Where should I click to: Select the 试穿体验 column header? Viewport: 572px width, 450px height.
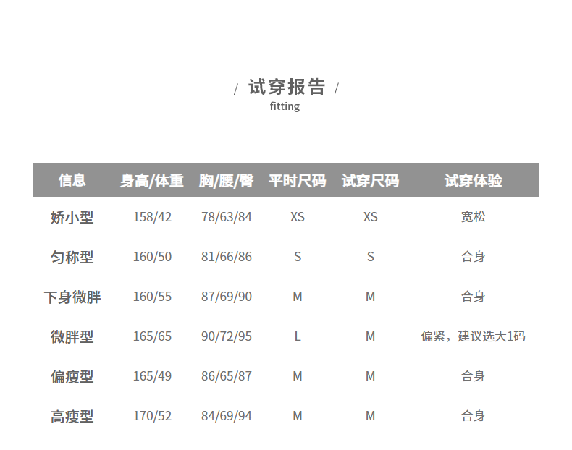(x=473, y=181)
